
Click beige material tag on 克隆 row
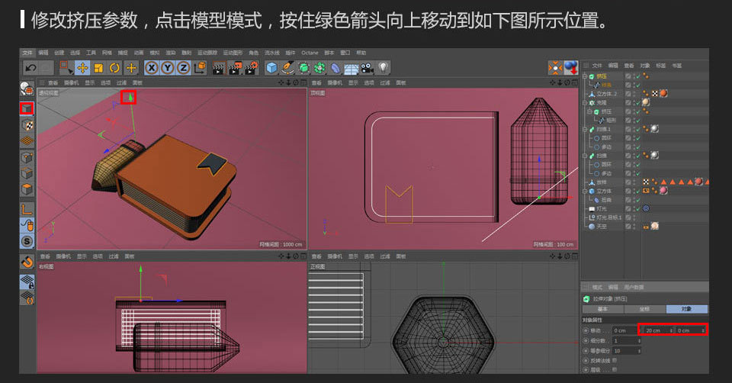click(x=646, y=102)
